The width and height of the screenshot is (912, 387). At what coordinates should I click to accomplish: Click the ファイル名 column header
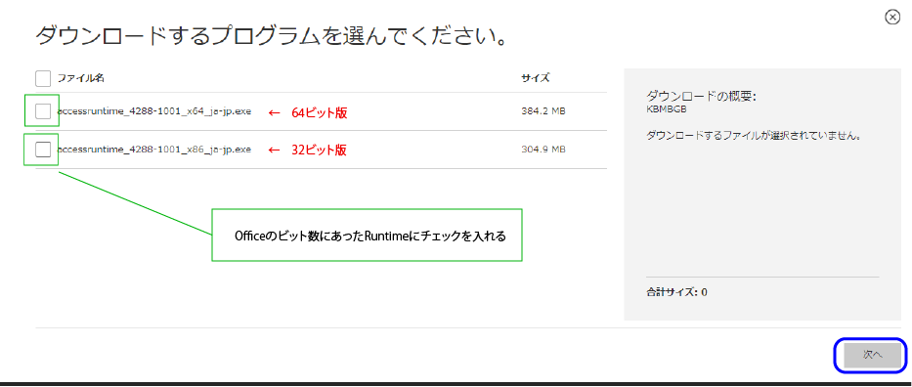[x=80, y=78]
